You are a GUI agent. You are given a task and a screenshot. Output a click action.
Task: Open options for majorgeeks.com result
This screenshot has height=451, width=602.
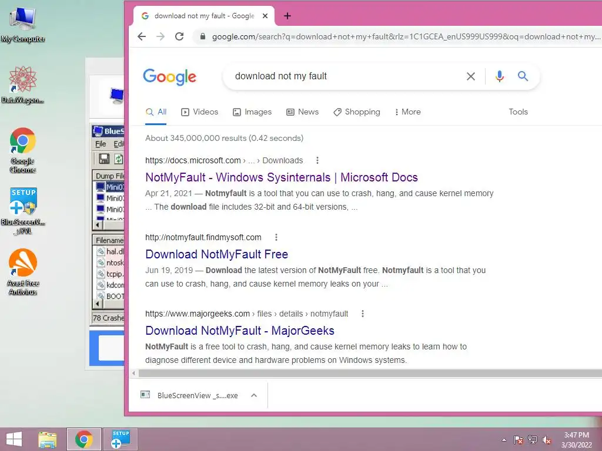pos(362,314)
